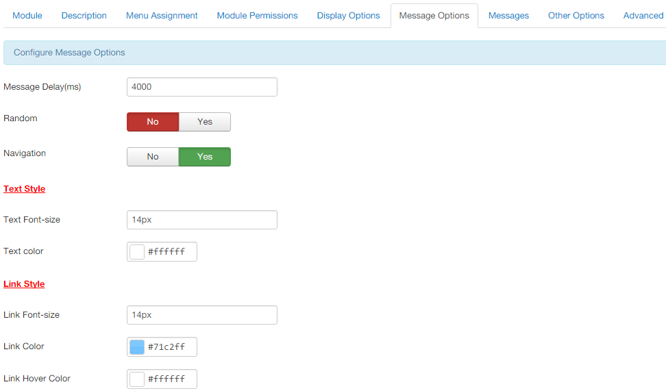Switch to the Description tab
Image resolution: width=666 pixels, height=391 pixels.
click(x=84, y=16)
